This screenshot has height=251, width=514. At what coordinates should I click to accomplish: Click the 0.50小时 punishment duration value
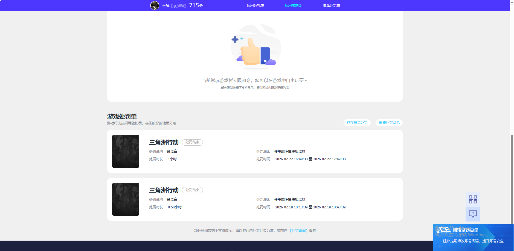[175, 207]
